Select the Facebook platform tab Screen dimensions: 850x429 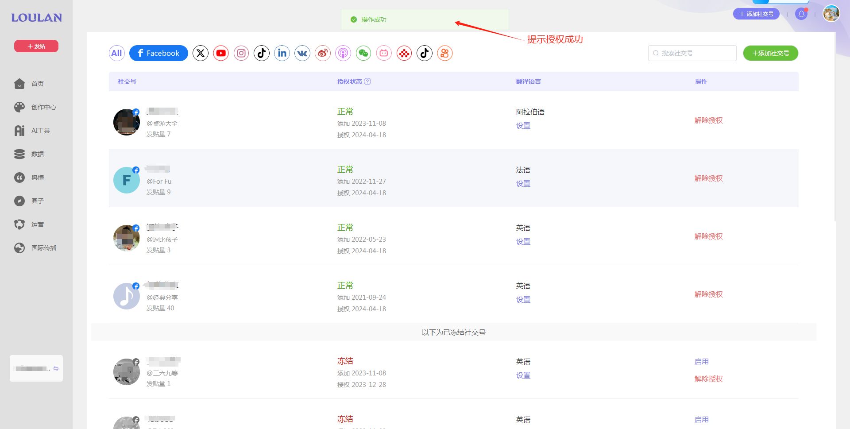[x=158, y=53]
